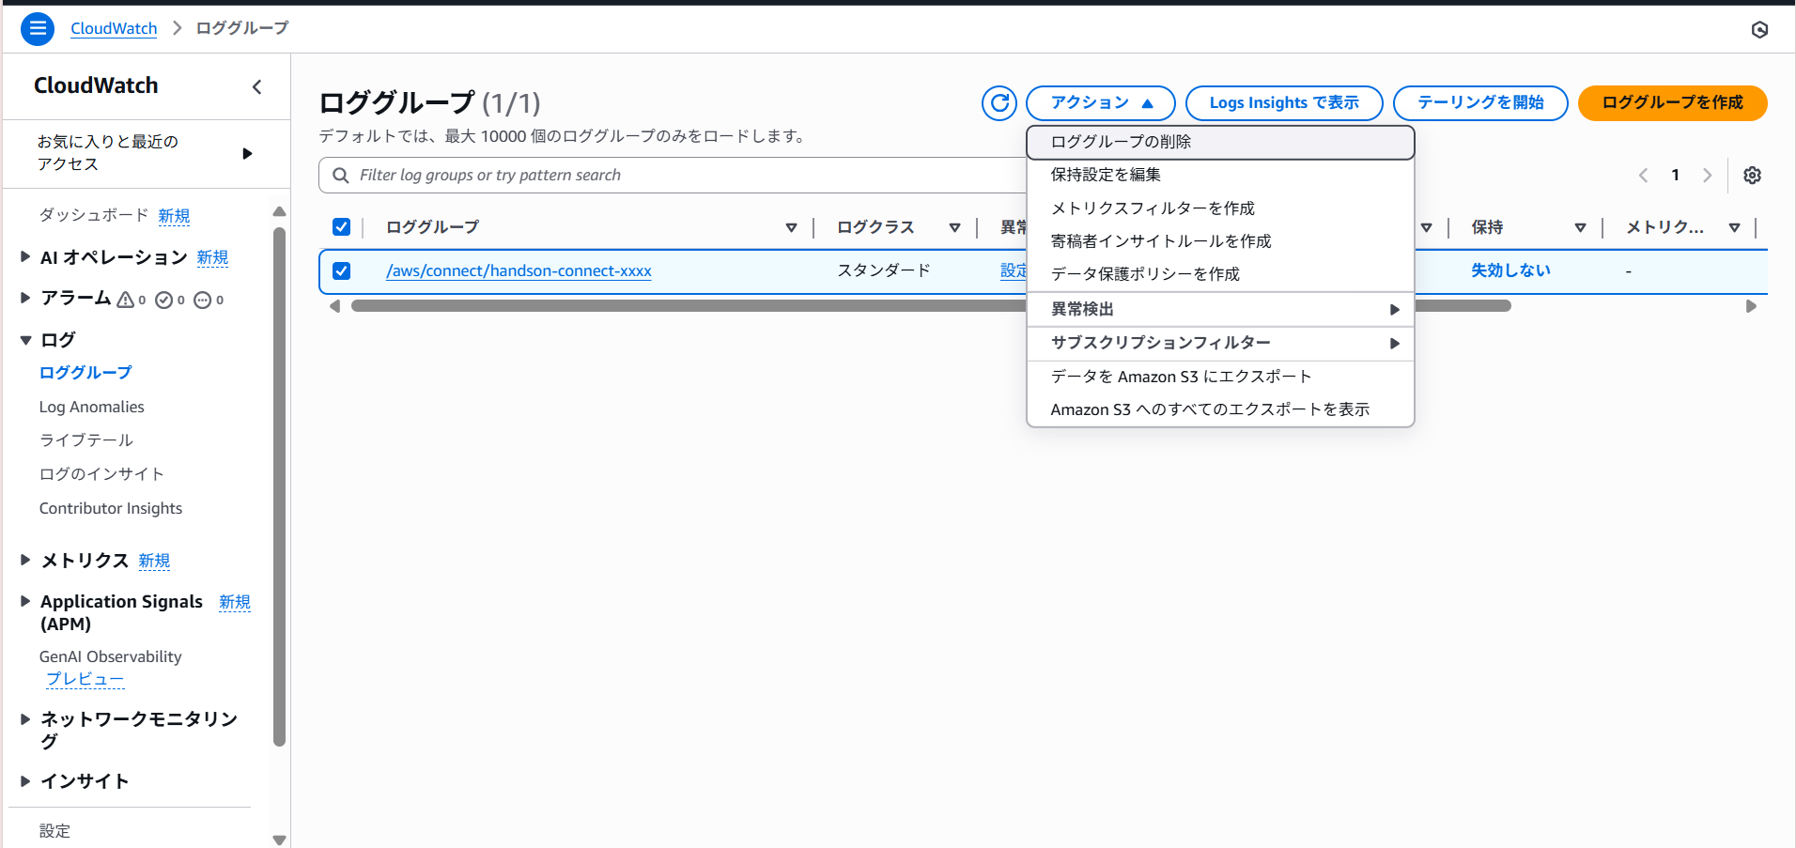The width and height of the screenshot is (1796, 848).
Task: Go to next page with the arrow icon
Action: [1708, 175]
